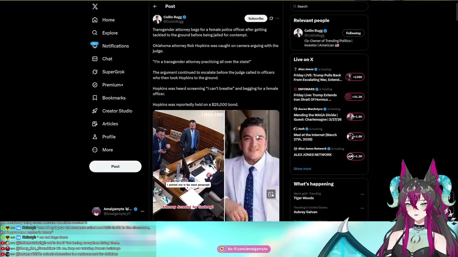The width and height of the screenshot is (458, 257).
Task: Open Explore menu label
Action: point(110,33)
